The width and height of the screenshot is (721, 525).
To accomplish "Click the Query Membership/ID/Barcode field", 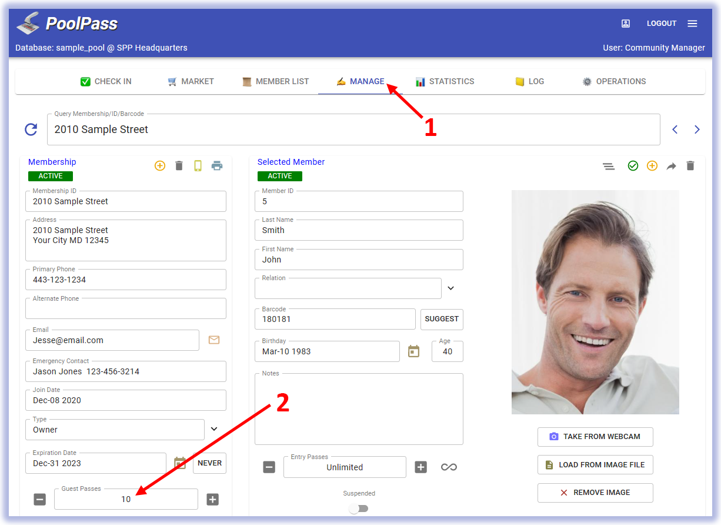I will point(353,129).
